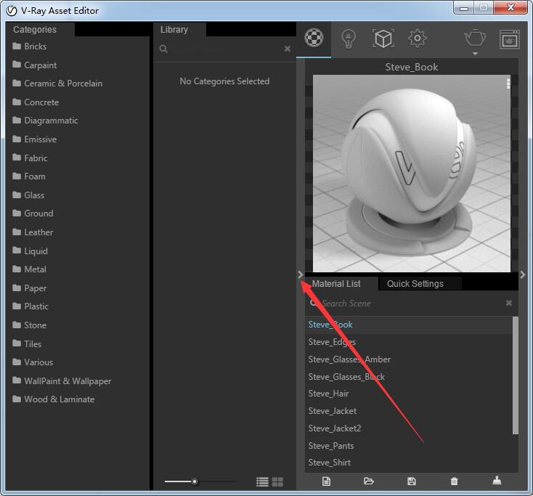Click the V-Ray logo in title bar

point(12,11)
